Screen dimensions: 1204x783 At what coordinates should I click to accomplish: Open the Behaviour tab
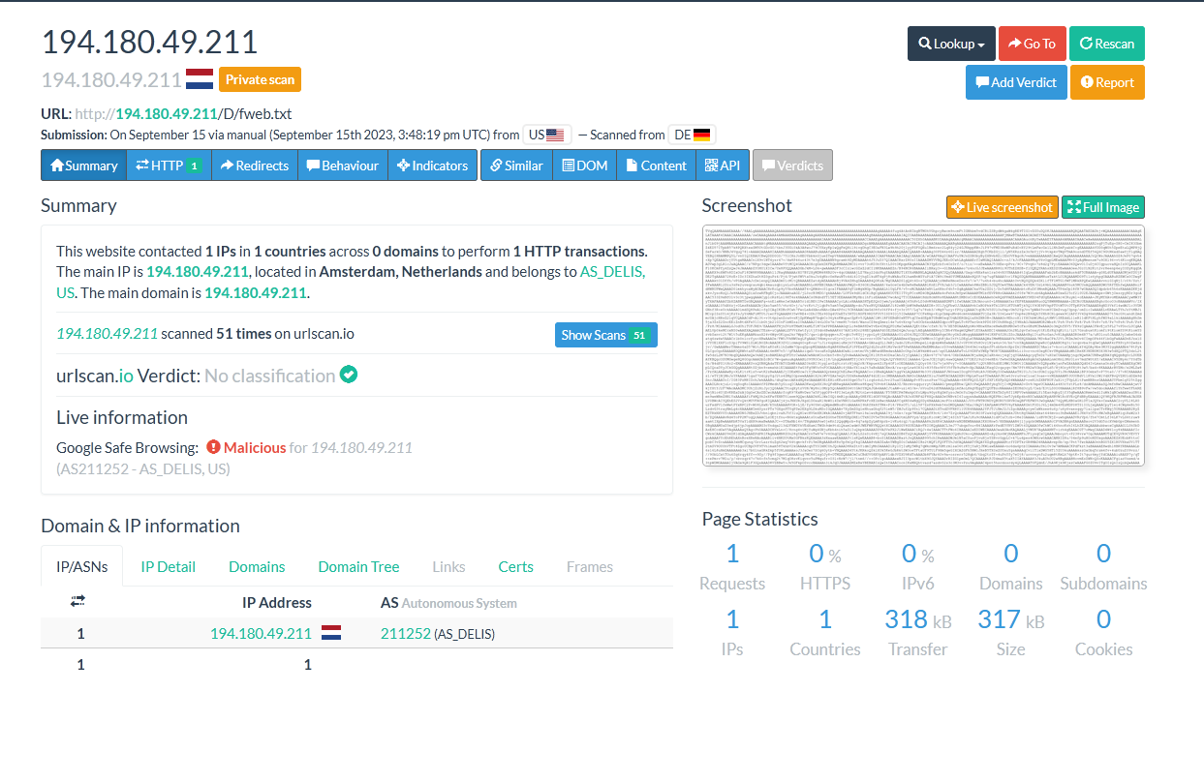pyautogui.click(x=342, y=166)
